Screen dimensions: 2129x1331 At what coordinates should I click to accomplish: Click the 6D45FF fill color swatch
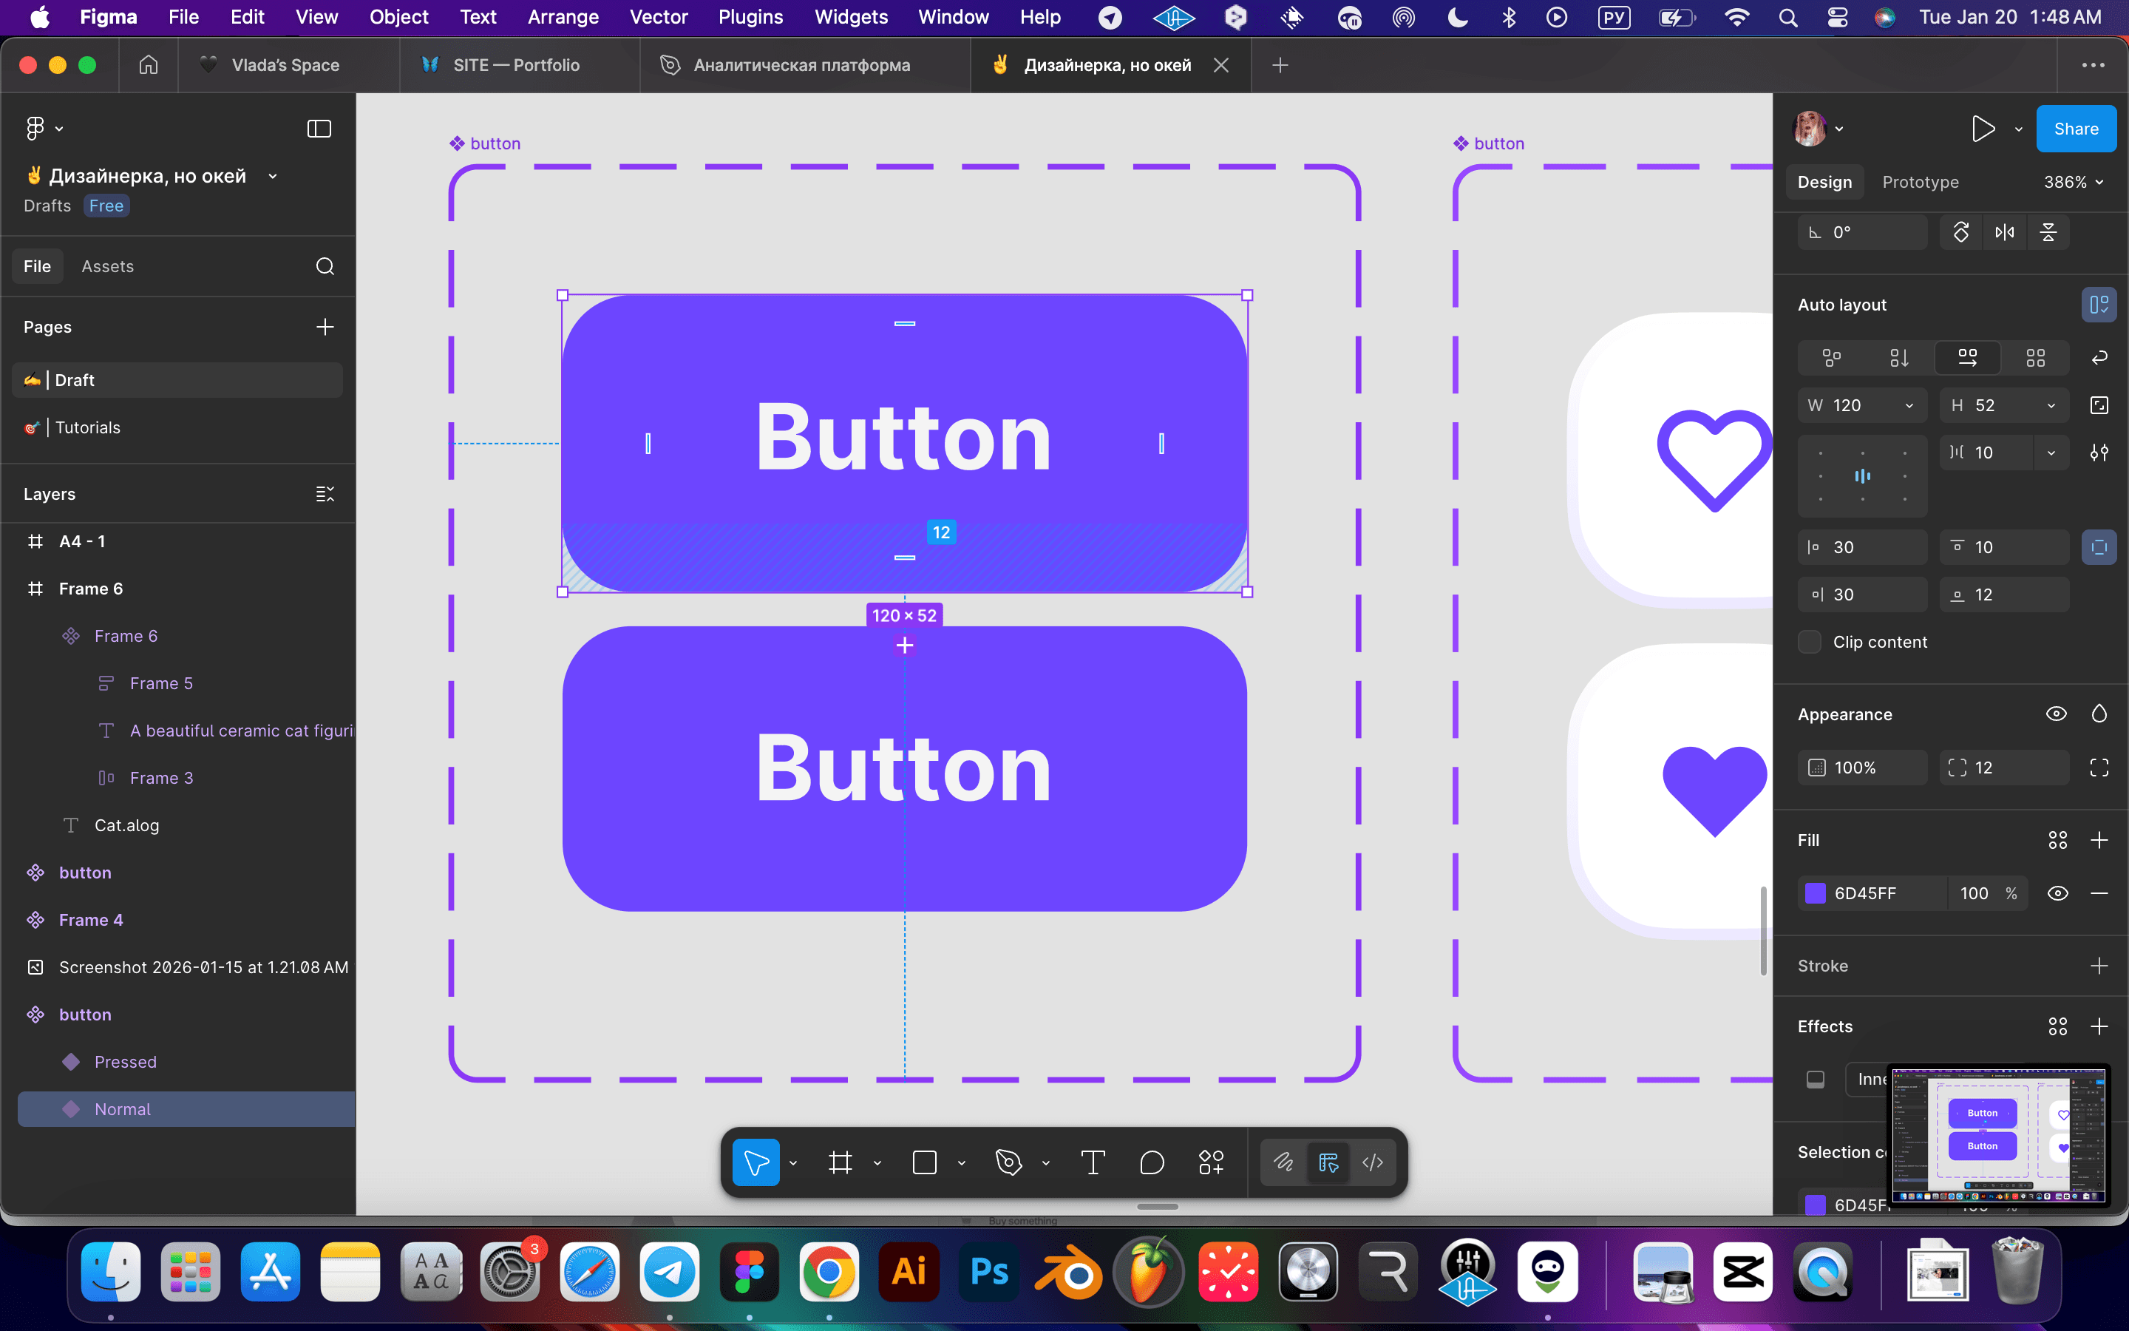pyautogui.click(x=1815, y=893)
